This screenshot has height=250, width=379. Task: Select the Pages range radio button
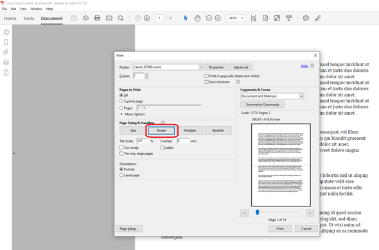(x=121, y=108)
